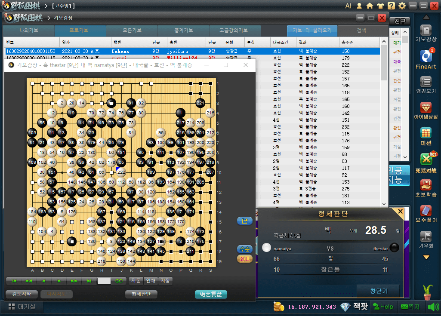Switch to 모든기보 tab
Viewport: 441px width, 316px height.
click(132, 31)
